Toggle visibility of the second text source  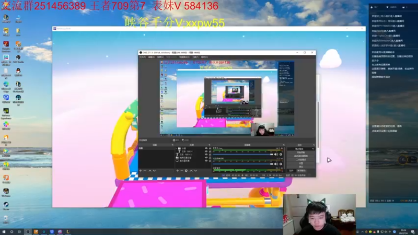(206, 154)
